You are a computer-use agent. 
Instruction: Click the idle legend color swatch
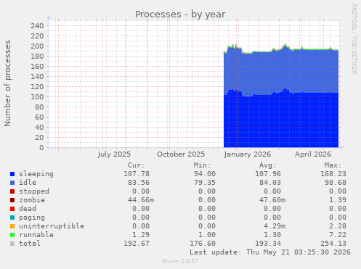[x=12, y=183]
